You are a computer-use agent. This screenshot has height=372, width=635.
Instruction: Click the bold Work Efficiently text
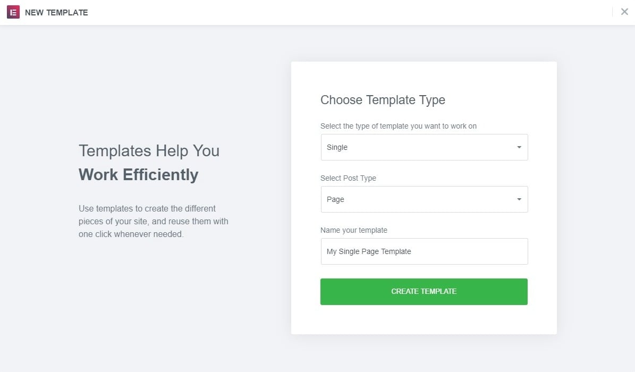coord(139,175)
